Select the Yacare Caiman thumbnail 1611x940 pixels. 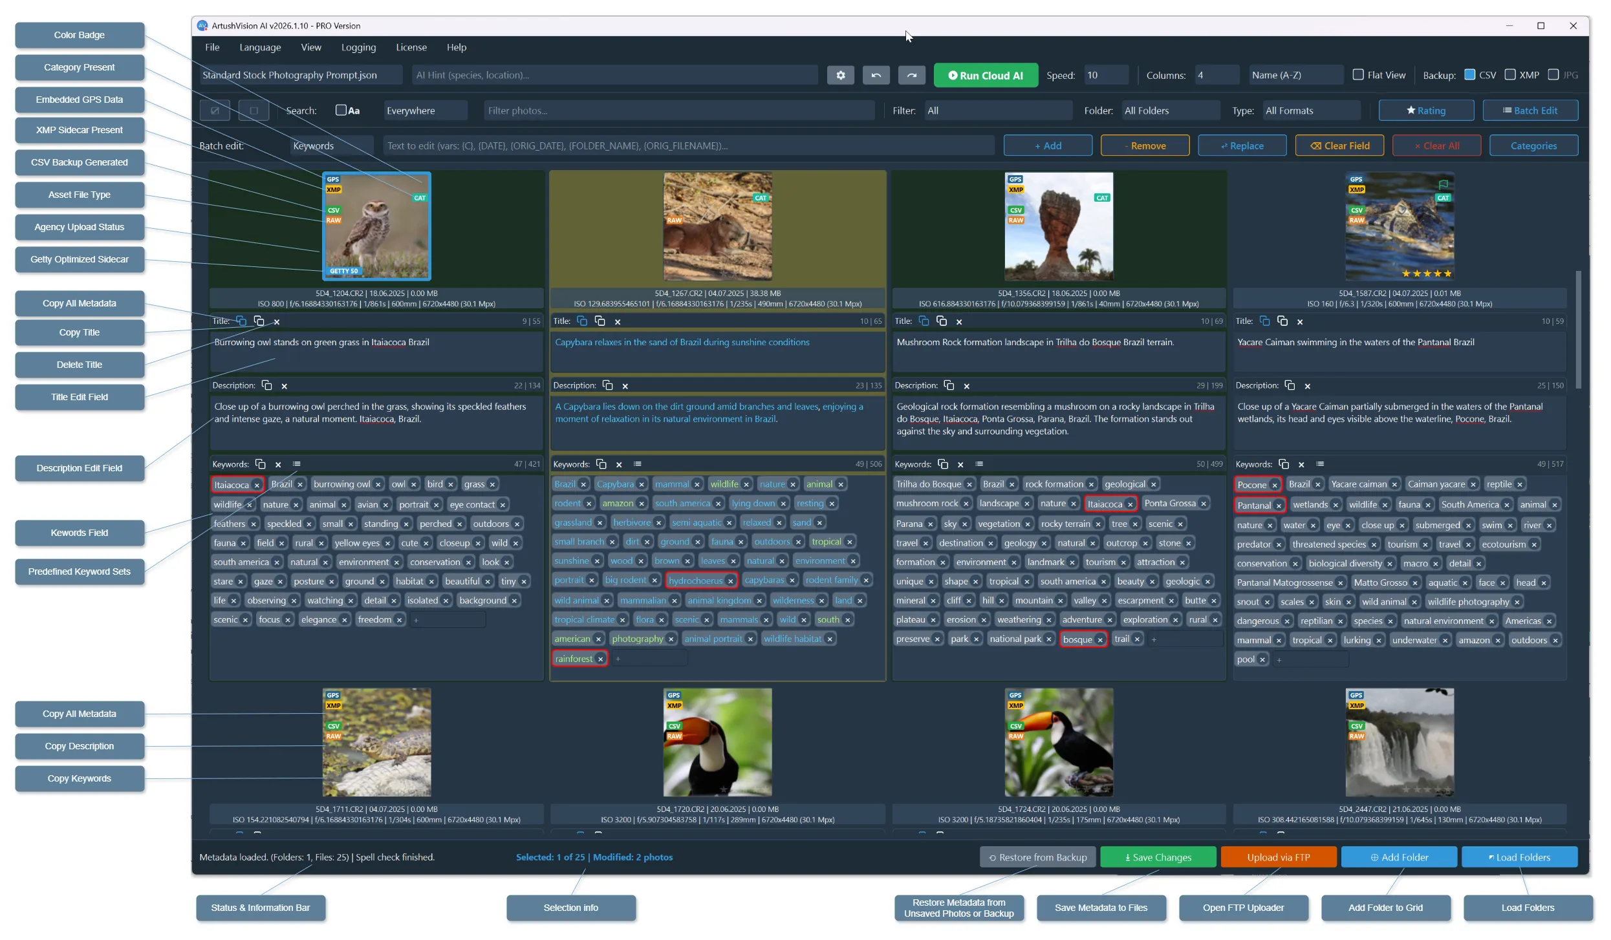(1400, 226)
